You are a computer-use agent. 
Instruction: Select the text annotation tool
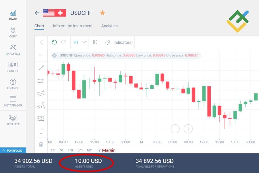[41, 131]
